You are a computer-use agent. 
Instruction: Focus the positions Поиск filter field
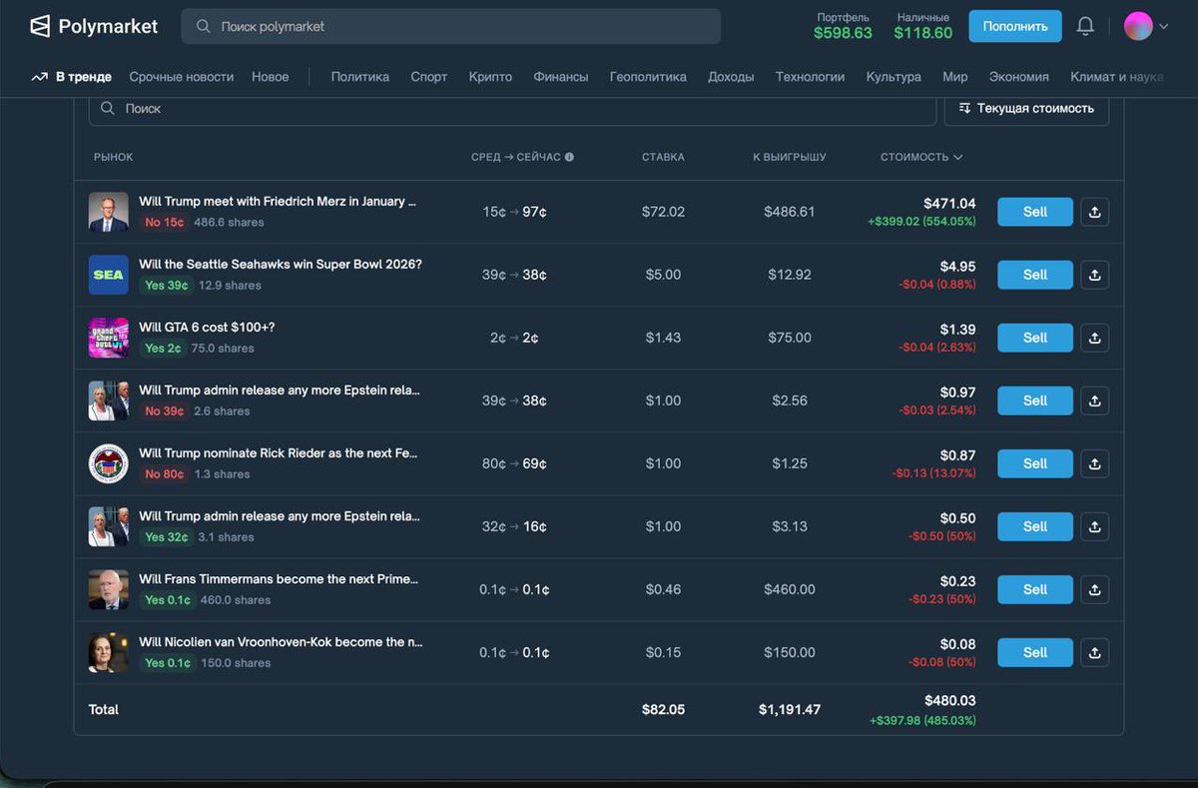[512, 108]
